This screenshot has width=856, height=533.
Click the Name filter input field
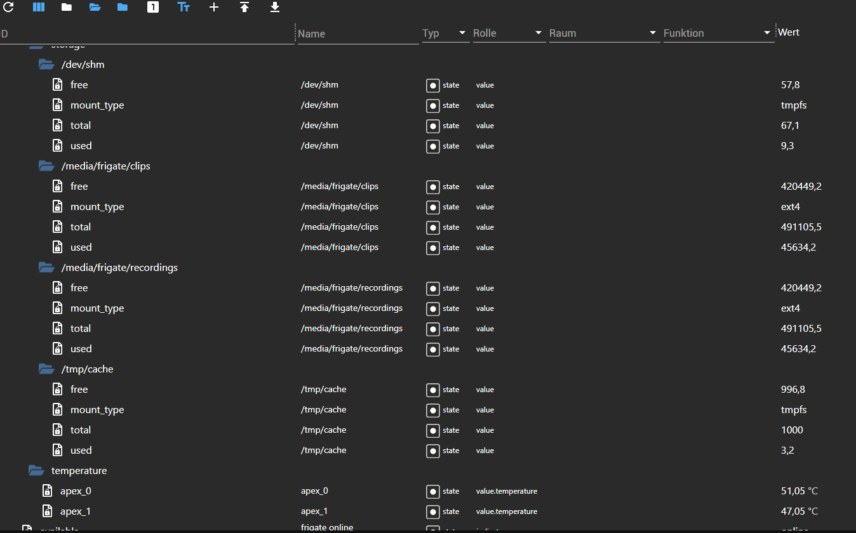(x=358, y=34)
